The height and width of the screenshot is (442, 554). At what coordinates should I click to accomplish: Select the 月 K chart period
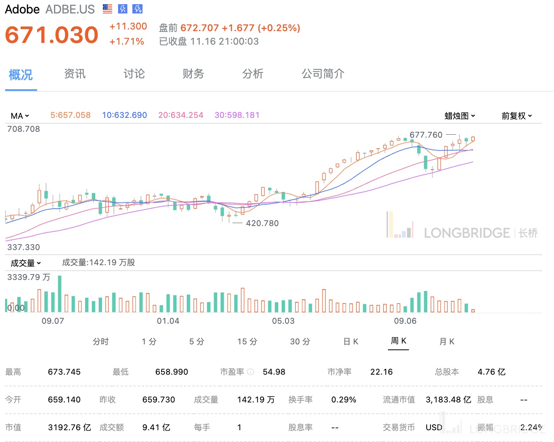pyautogui.click(x=446, y=341)
